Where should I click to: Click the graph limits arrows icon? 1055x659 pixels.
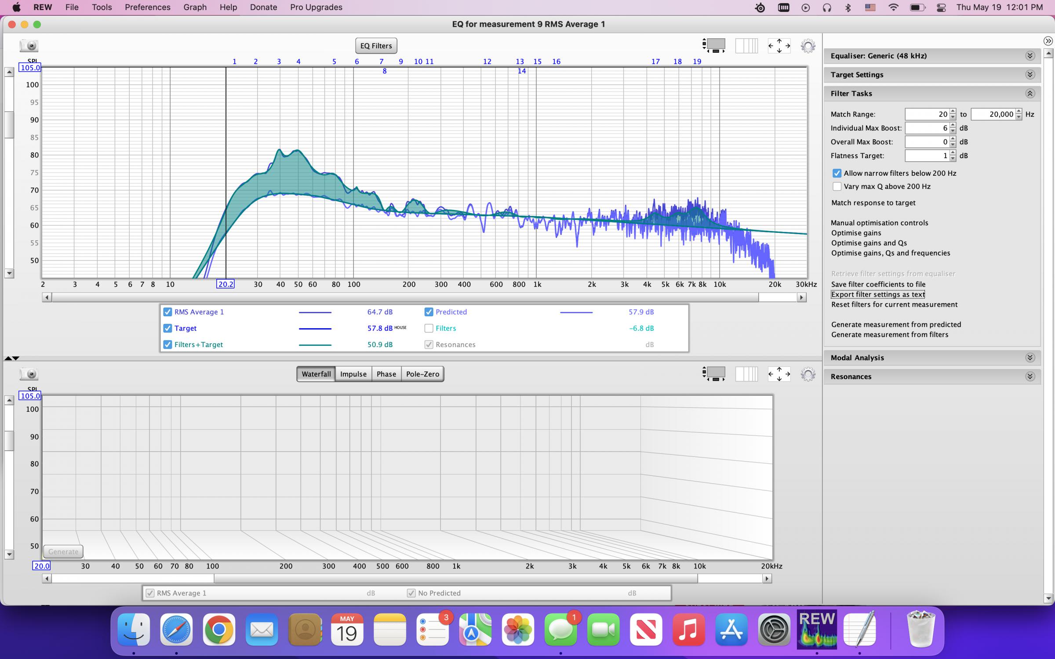779,45
